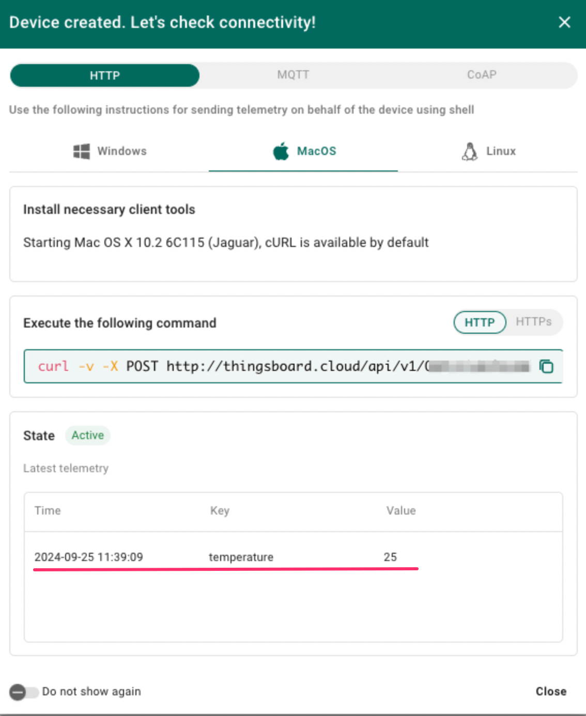The height and width of the screenshot is (716, 586).
Task: Open the Linux instructions tab
Action: pos(488,151)
